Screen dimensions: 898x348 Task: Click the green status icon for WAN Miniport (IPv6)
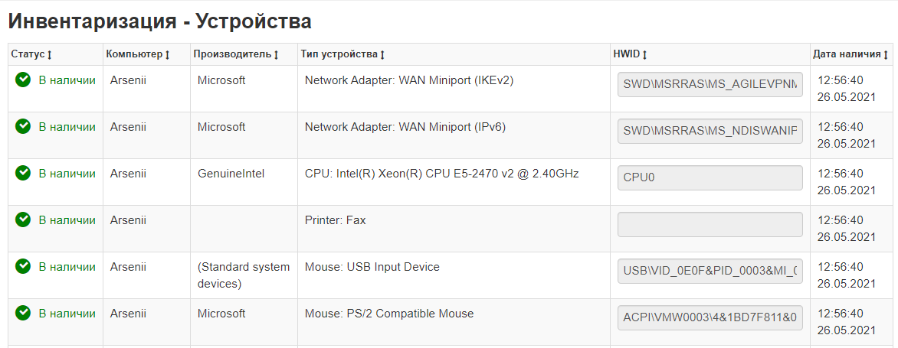point(23,126)
